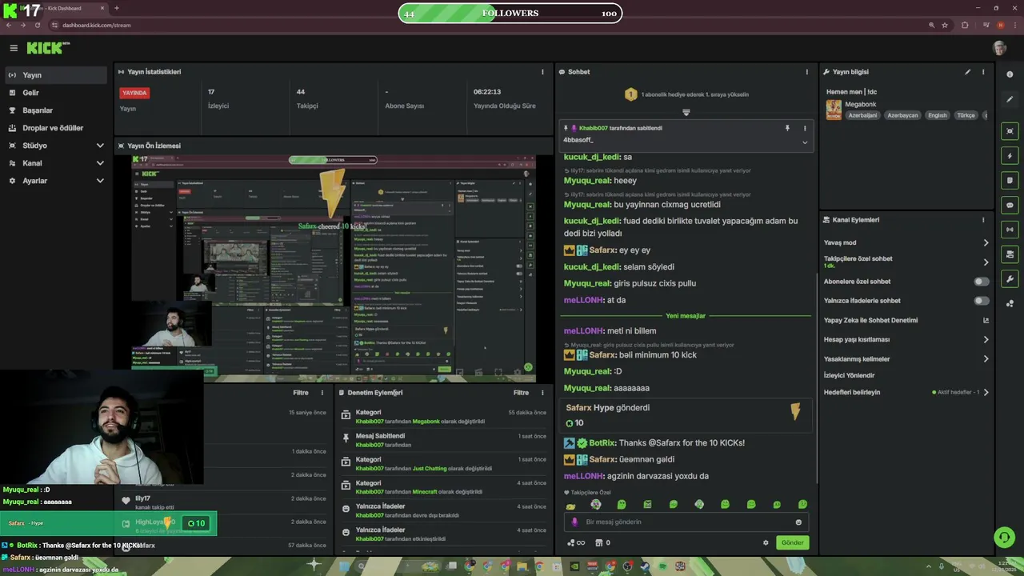Open Başarılar in the sidebar

pos(54,110)
